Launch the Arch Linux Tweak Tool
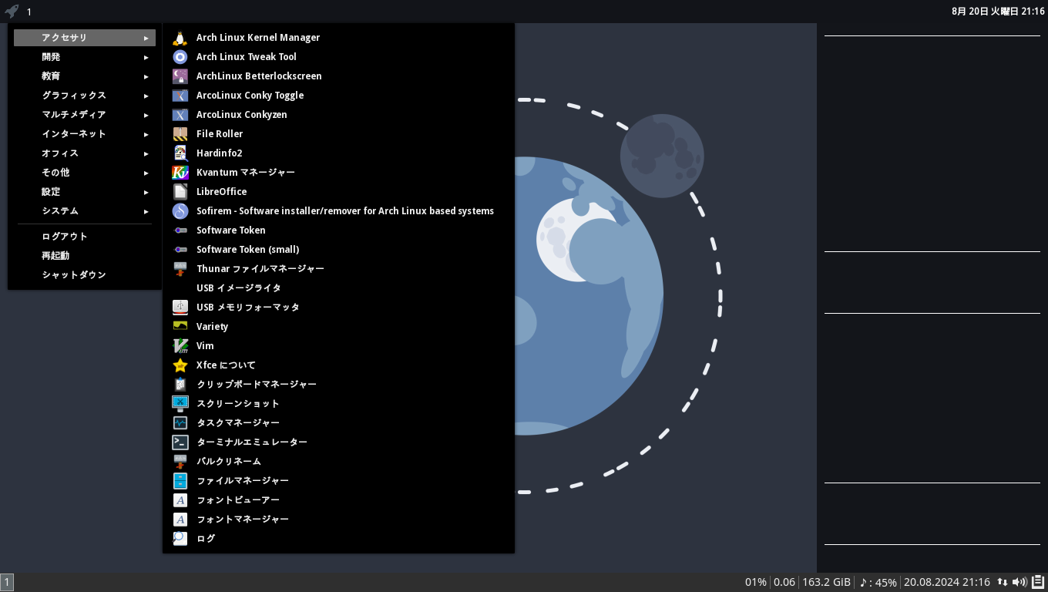 pyautogui.click(x=247, y=56)
